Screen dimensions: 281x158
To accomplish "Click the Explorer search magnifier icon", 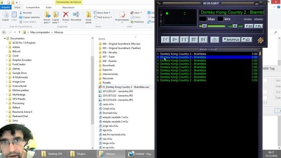I will click(276, 32).
